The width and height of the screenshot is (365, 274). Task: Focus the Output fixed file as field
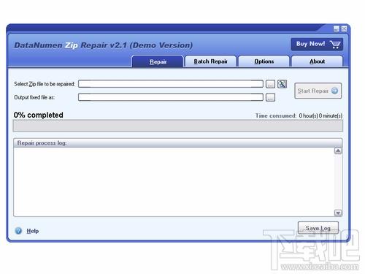pyautogui.click(x=171, y=97)
